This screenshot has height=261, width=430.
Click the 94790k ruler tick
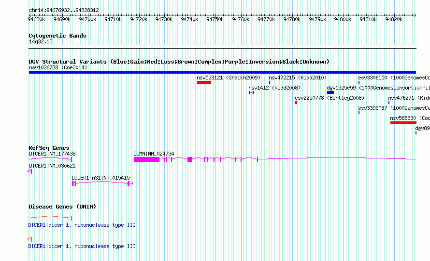[317, 19]
